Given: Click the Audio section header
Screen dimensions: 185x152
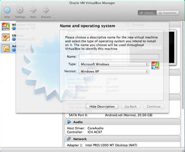Looking at the screenshot, I should point(123,122).
